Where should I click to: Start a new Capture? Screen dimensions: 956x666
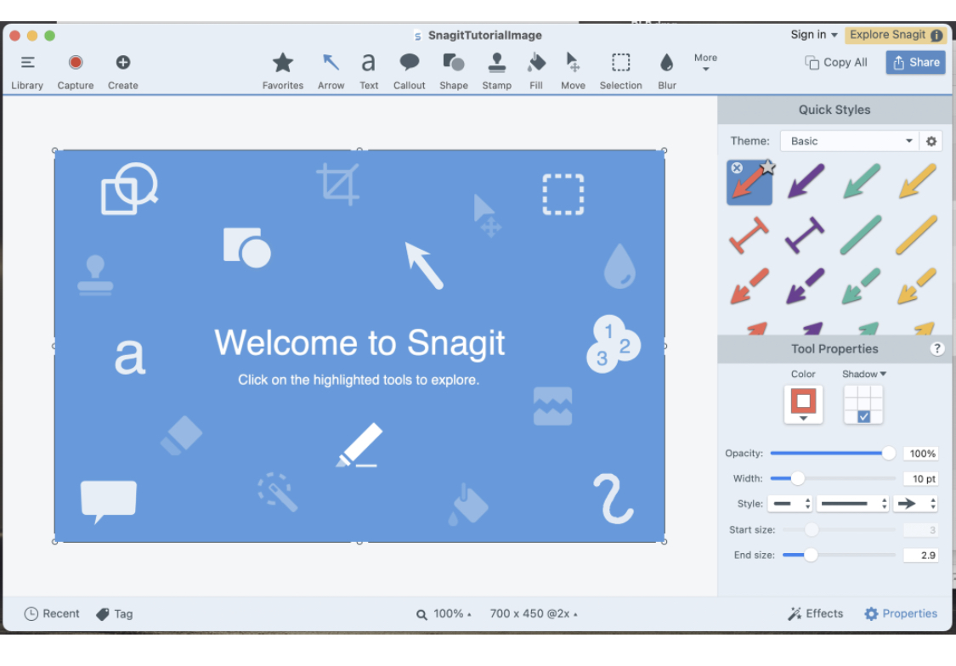(x=76, y=71)
